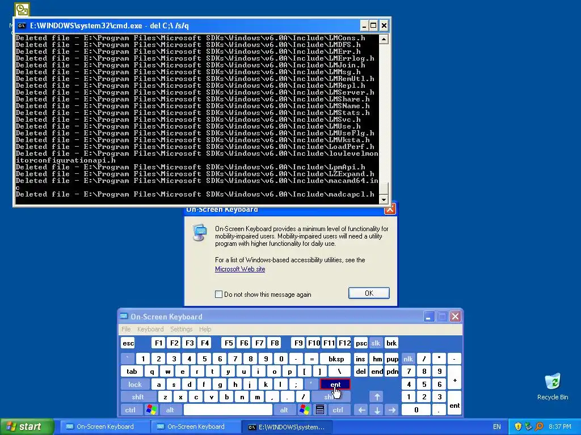Open the Keyboard menu

tap(150, 329)
